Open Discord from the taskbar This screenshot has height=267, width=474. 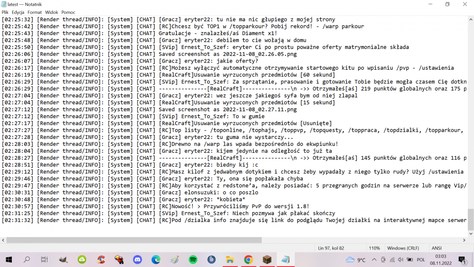137,259
